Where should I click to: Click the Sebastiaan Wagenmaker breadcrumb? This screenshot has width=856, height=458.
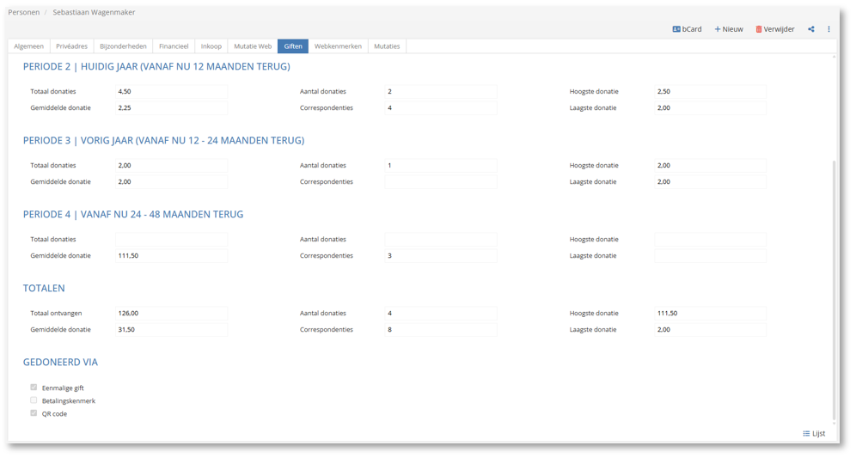94,13
